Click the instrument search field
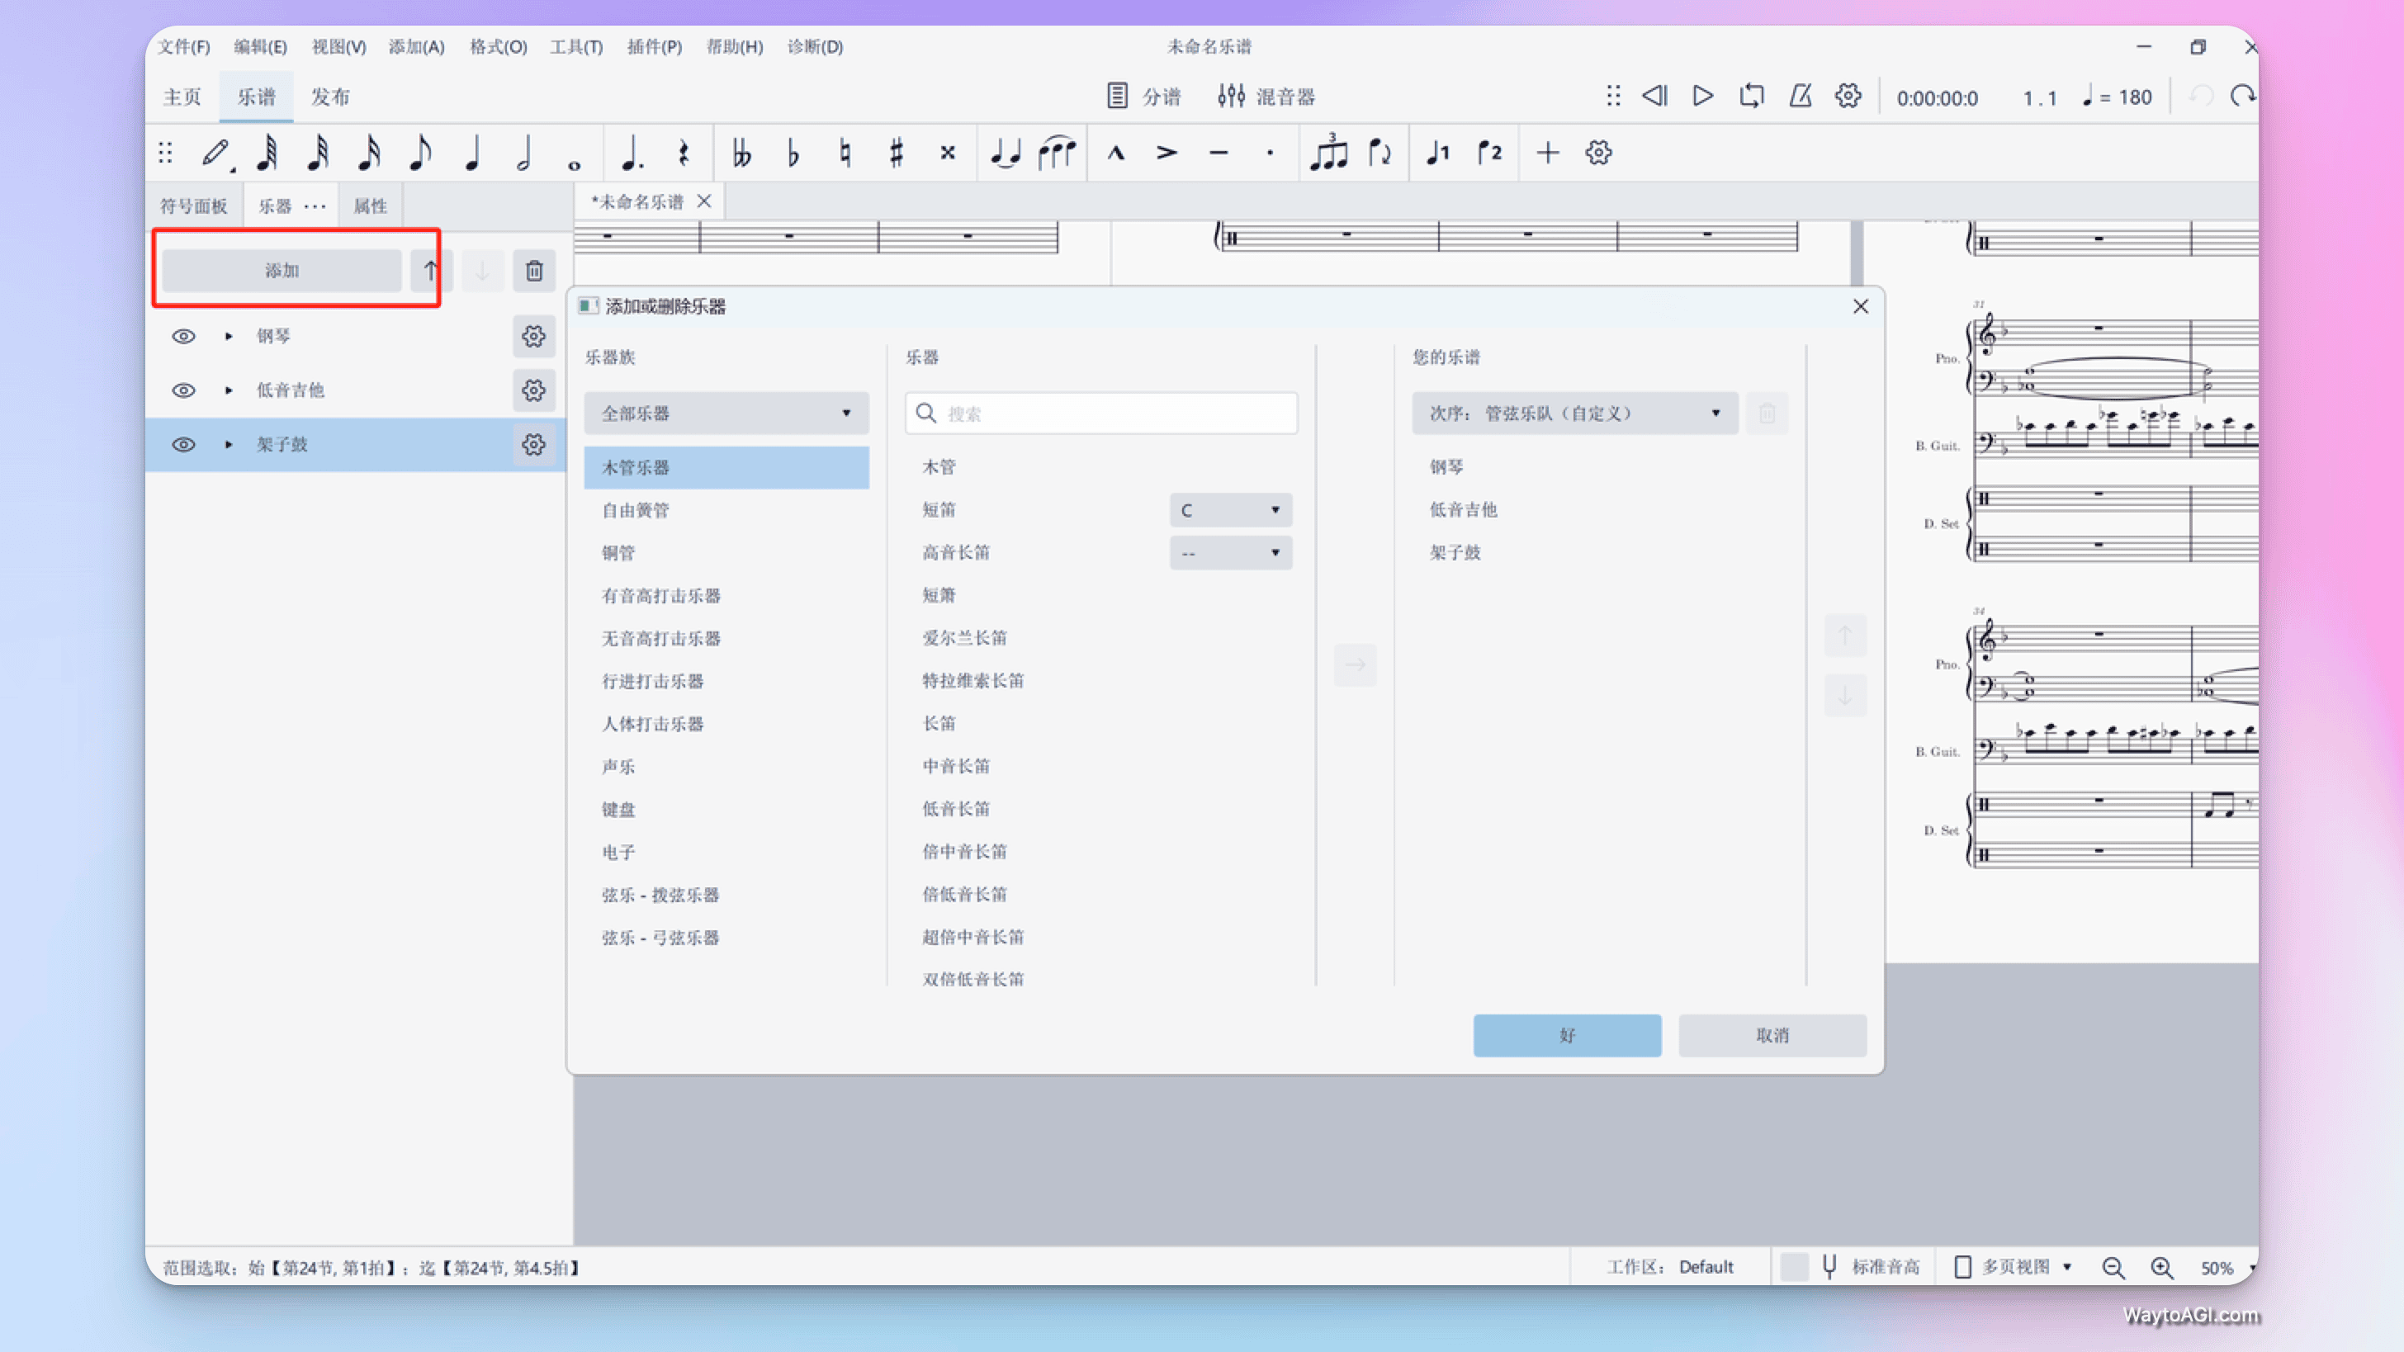This screenshot has width=2404, height=1352. 1101,414
